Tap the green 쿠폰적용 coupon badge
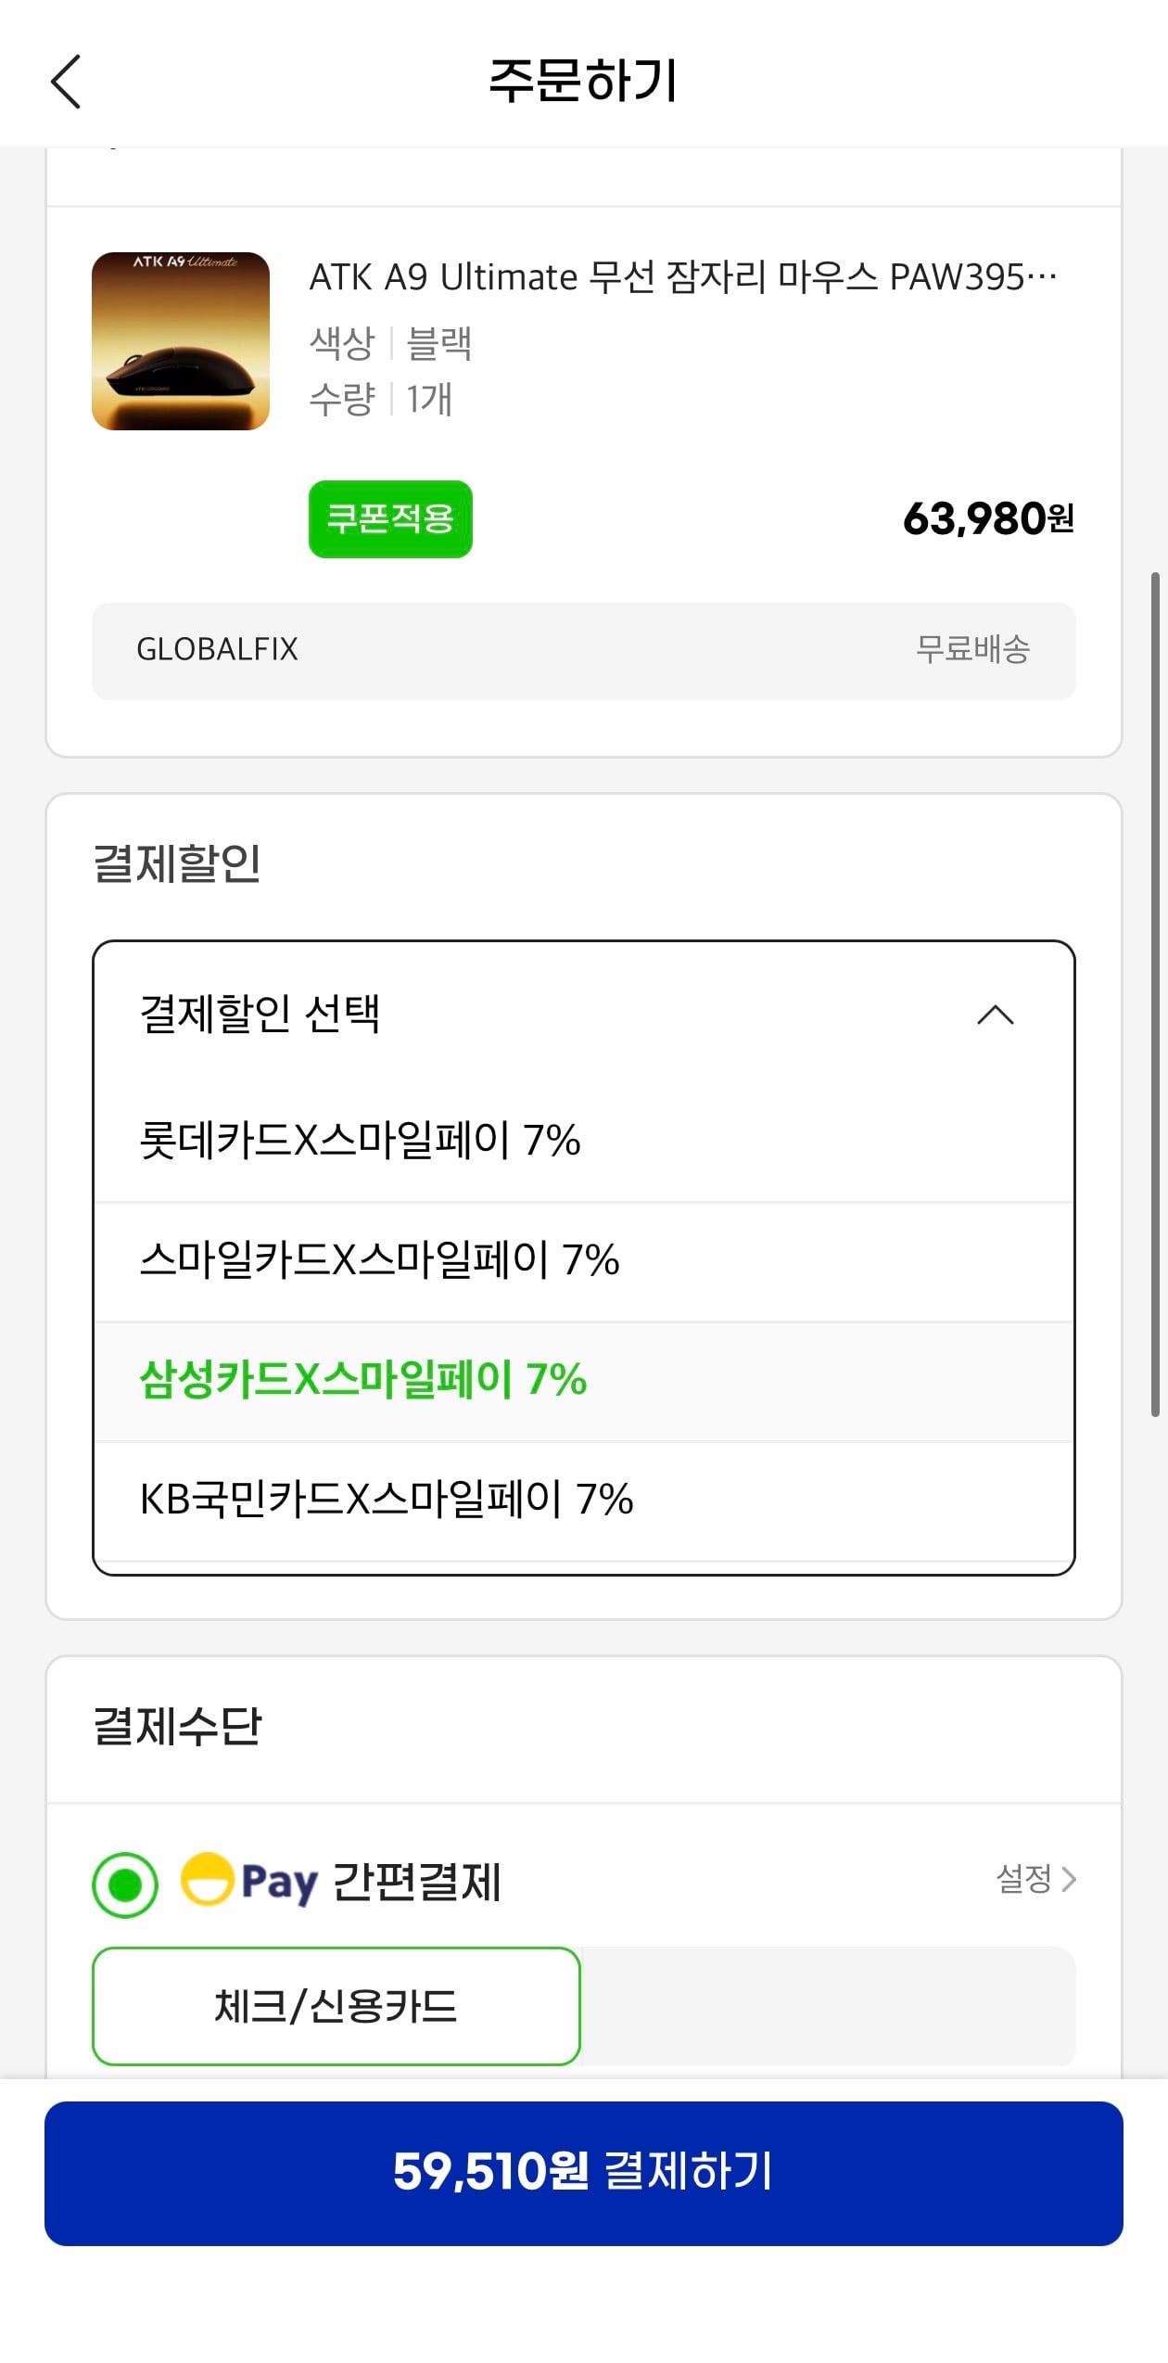 pos(390,519)
